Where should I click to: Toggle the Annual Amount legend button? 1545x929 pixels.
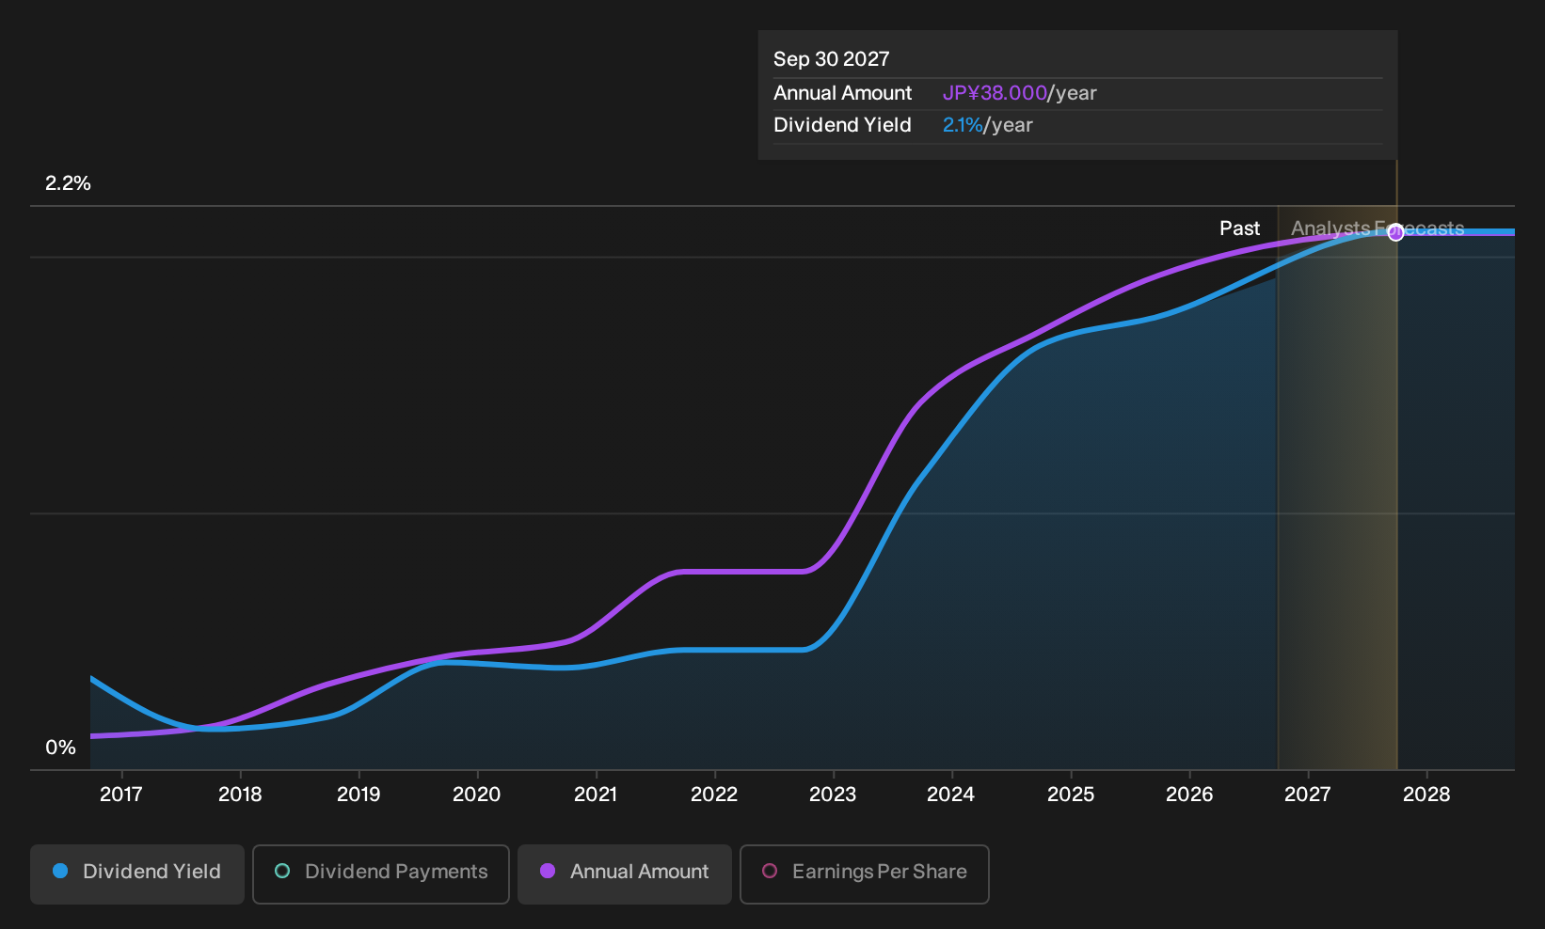[625, 874]
